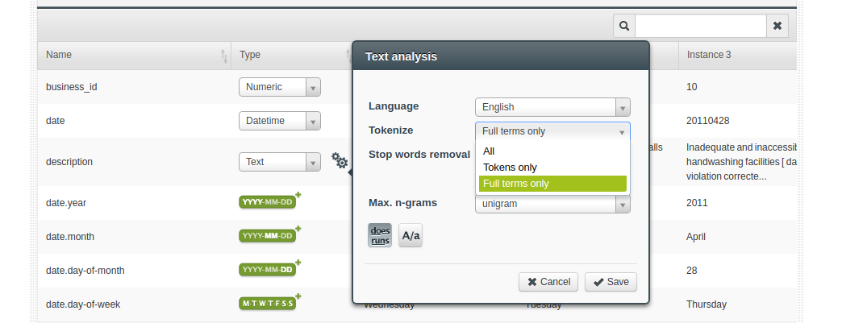The width and height of the screenshot is (842, 323).
Task: Open text analysis gears icon for description
Action: point(340,161)
